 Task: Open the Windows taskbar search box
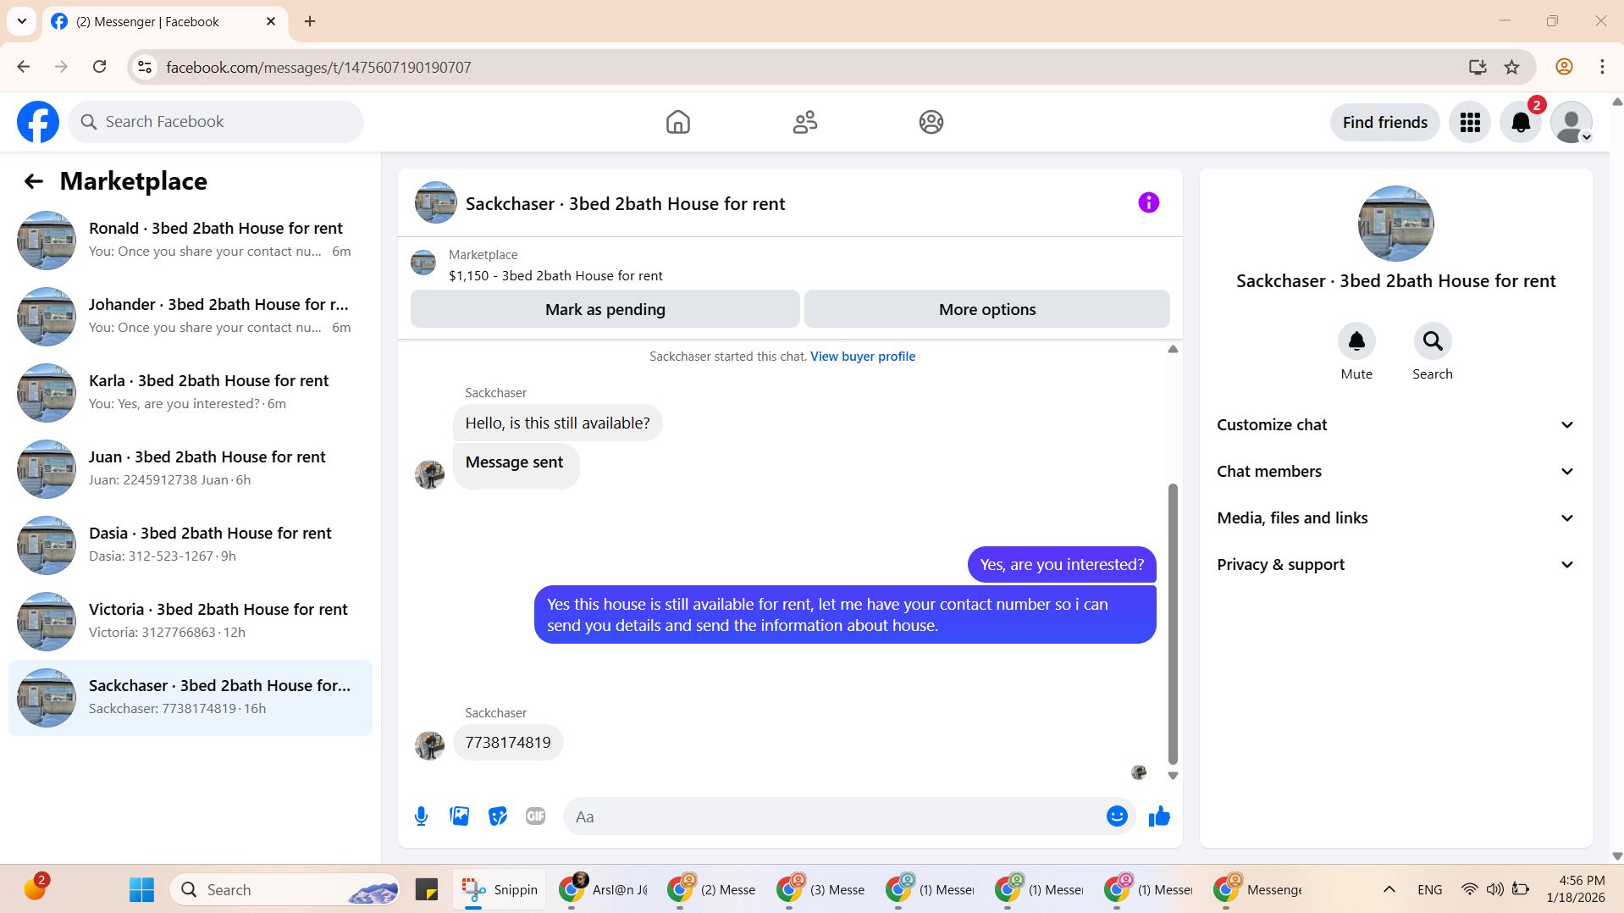pyautogui.click(x=285, y=889)
